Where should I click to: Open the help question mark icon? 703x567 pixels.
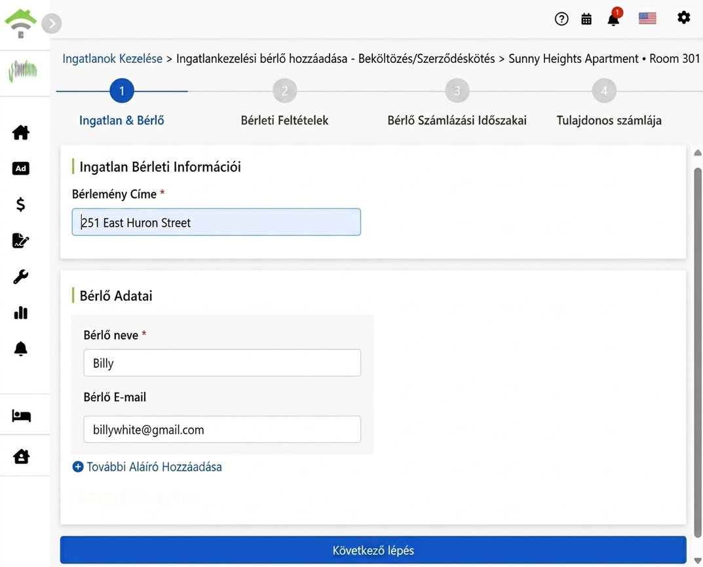click(x=561, y=19)
